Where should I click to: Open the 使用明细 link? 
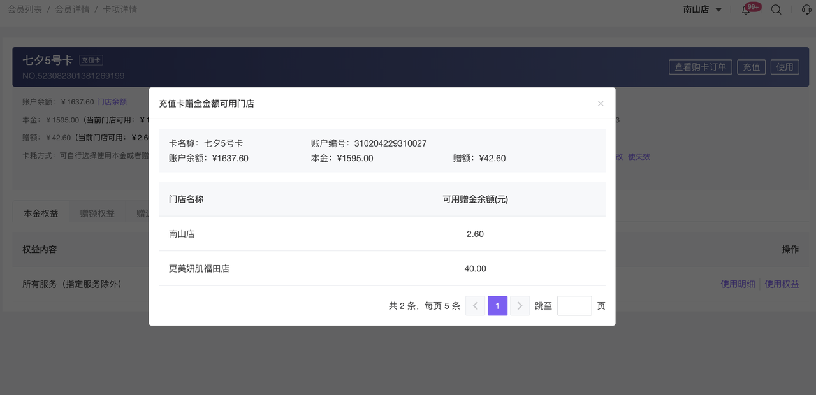tap(738, 284)
